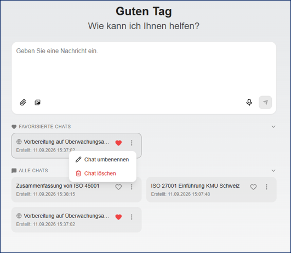This screenshot has height=253, width=291.
Task: Add an image via the picture icon
Action: point(38,103)
